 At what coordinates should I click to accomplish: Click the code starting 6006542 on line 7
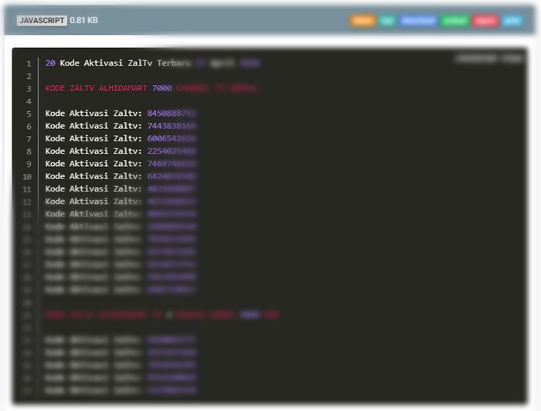172,138
